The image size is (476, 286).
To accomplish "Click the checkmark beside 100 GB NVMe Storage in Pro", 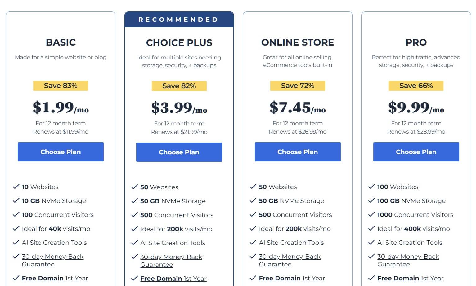I will point(371,200).
